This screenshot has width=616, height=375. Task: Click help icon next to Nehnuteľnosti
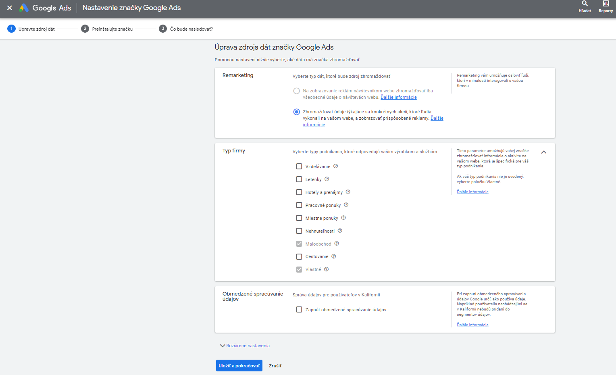point(340,231)
